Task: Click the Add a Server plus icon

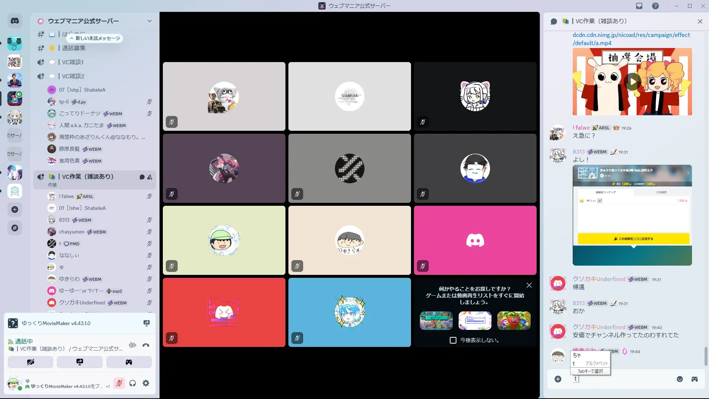Action: click(x=15, y=209)
